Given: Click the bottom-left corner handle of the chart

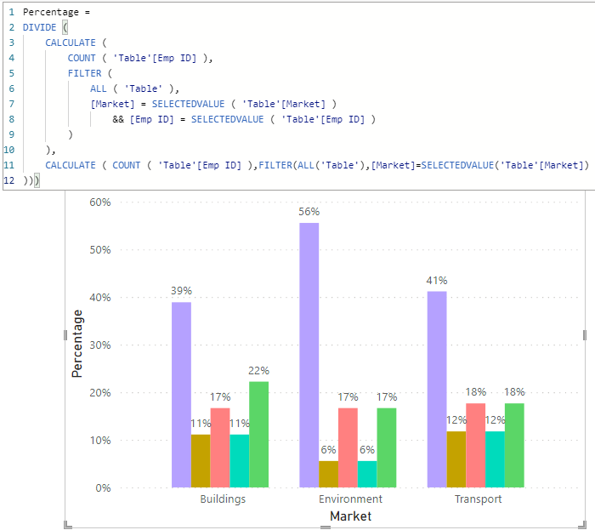Looking at the screenshot, I should click(67, 525).
